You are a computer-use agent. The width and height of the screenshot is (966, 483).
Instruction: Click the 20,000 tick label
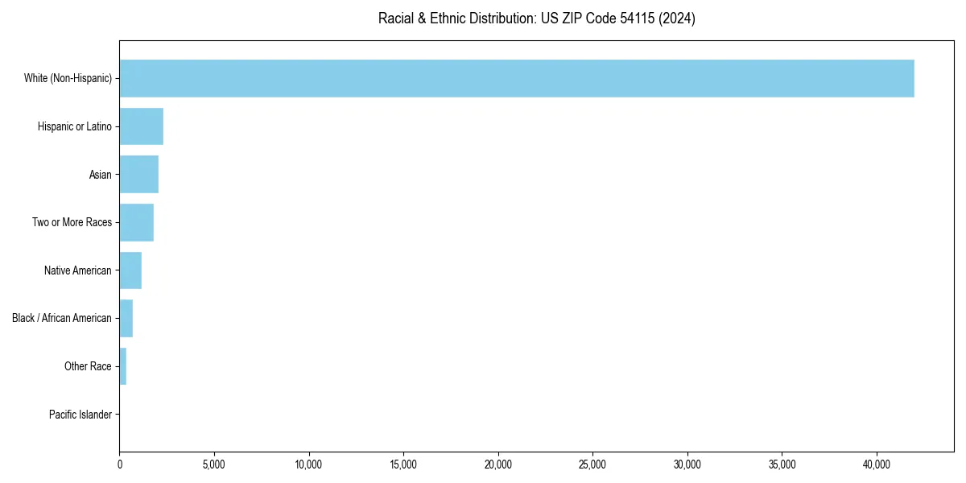(x=498, y=465)
